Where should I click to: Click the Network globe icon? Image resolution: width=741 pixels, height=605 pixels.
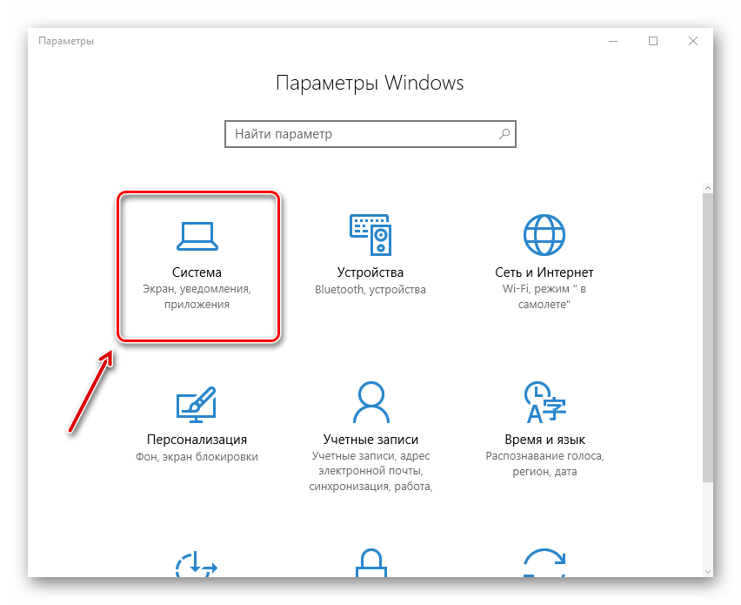point(544,234)
